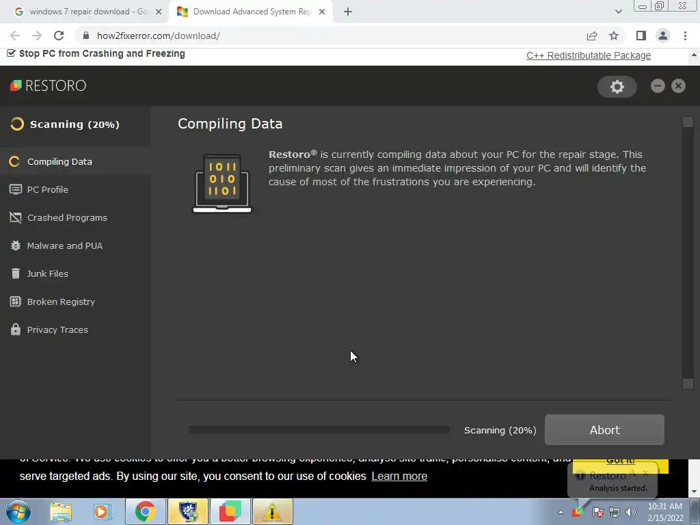Image resolution: width=700 pixels, height=525 pixels.
Task: Open warning triangle taskbar item
Action: coord(273,512)
